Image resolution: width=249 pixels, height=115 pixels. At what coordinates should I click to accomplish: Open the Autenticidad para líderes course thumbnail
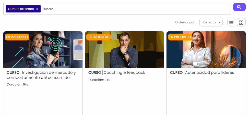click(x=206, y=49)
